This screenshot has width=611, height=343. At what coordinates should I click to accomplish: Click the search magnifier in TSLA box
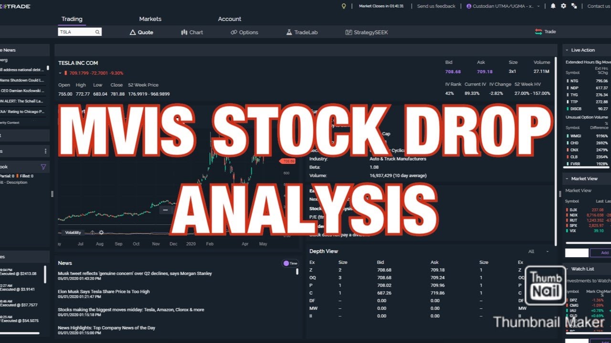(x=97, y=32)
